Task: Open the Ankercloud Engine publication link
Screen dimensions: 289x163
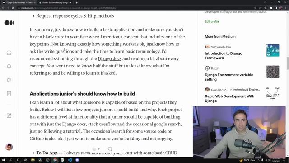Action: pos(246,90)
